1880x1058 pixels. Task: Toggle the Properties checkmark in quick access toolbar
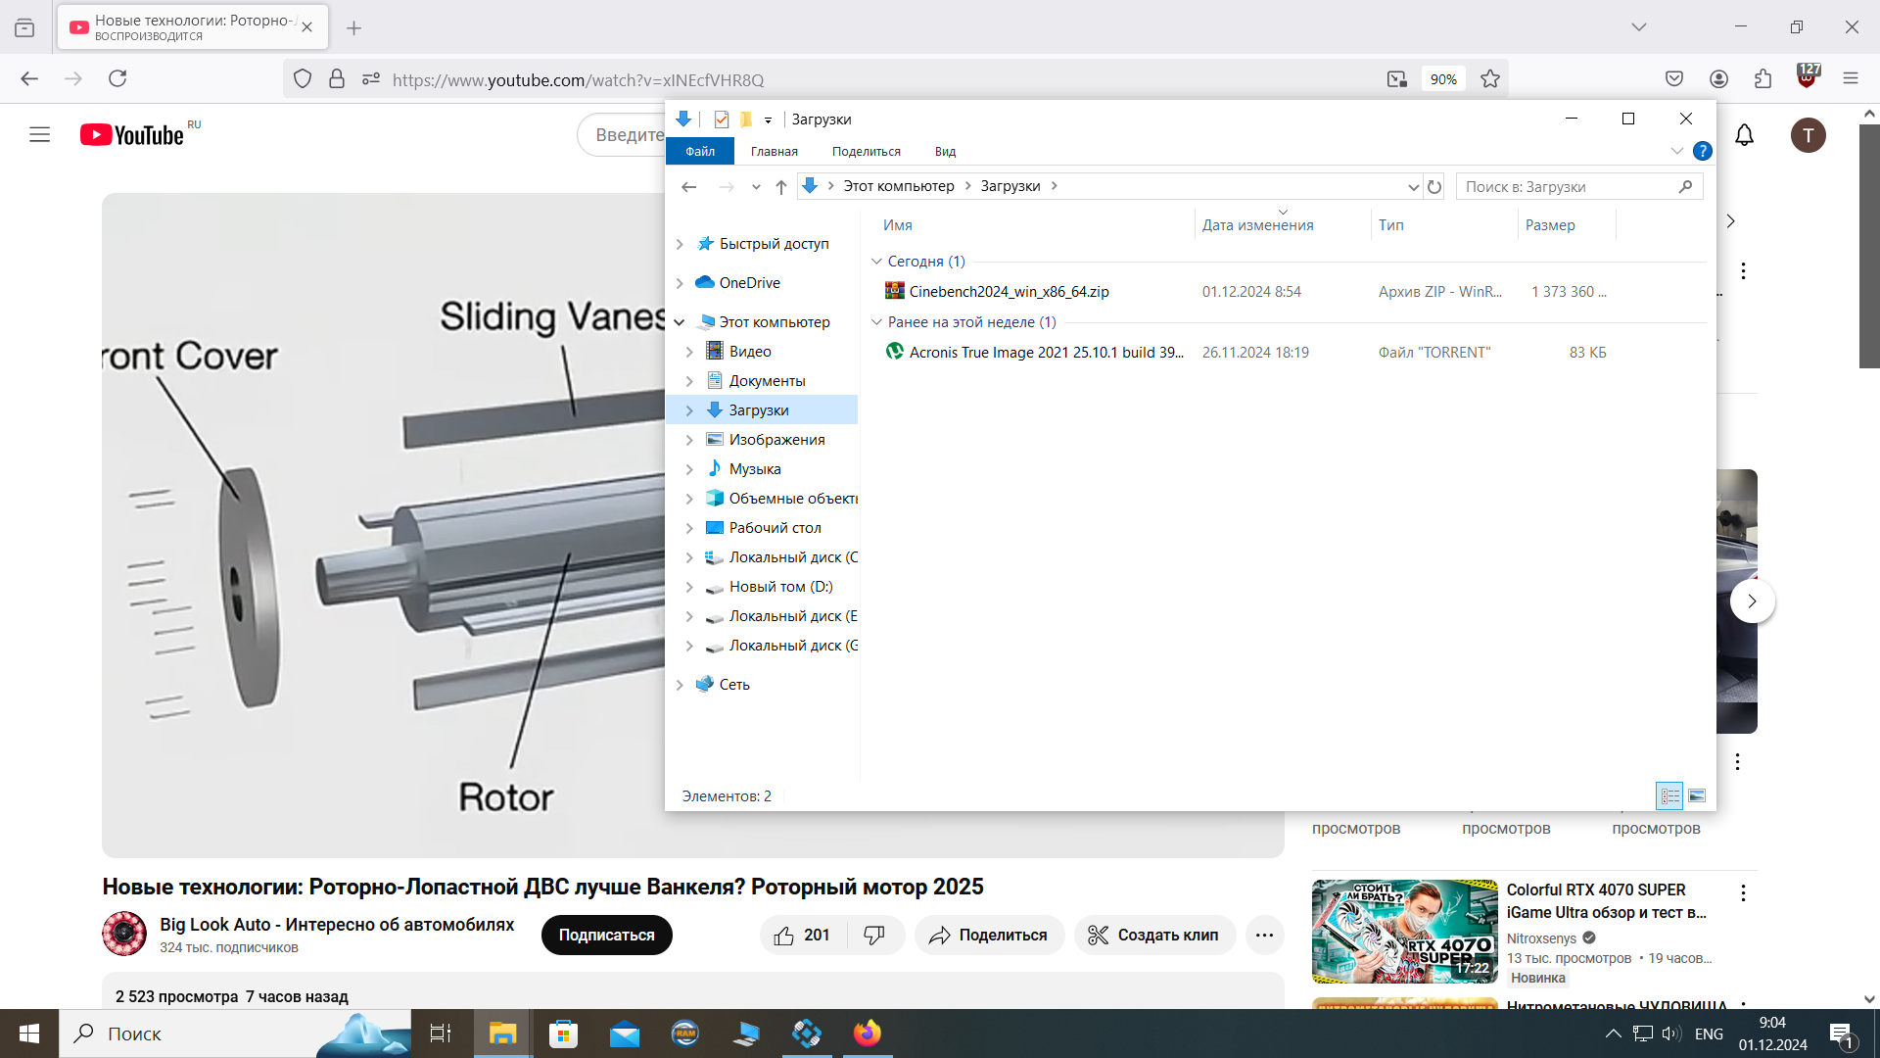[x=722, y=120]
